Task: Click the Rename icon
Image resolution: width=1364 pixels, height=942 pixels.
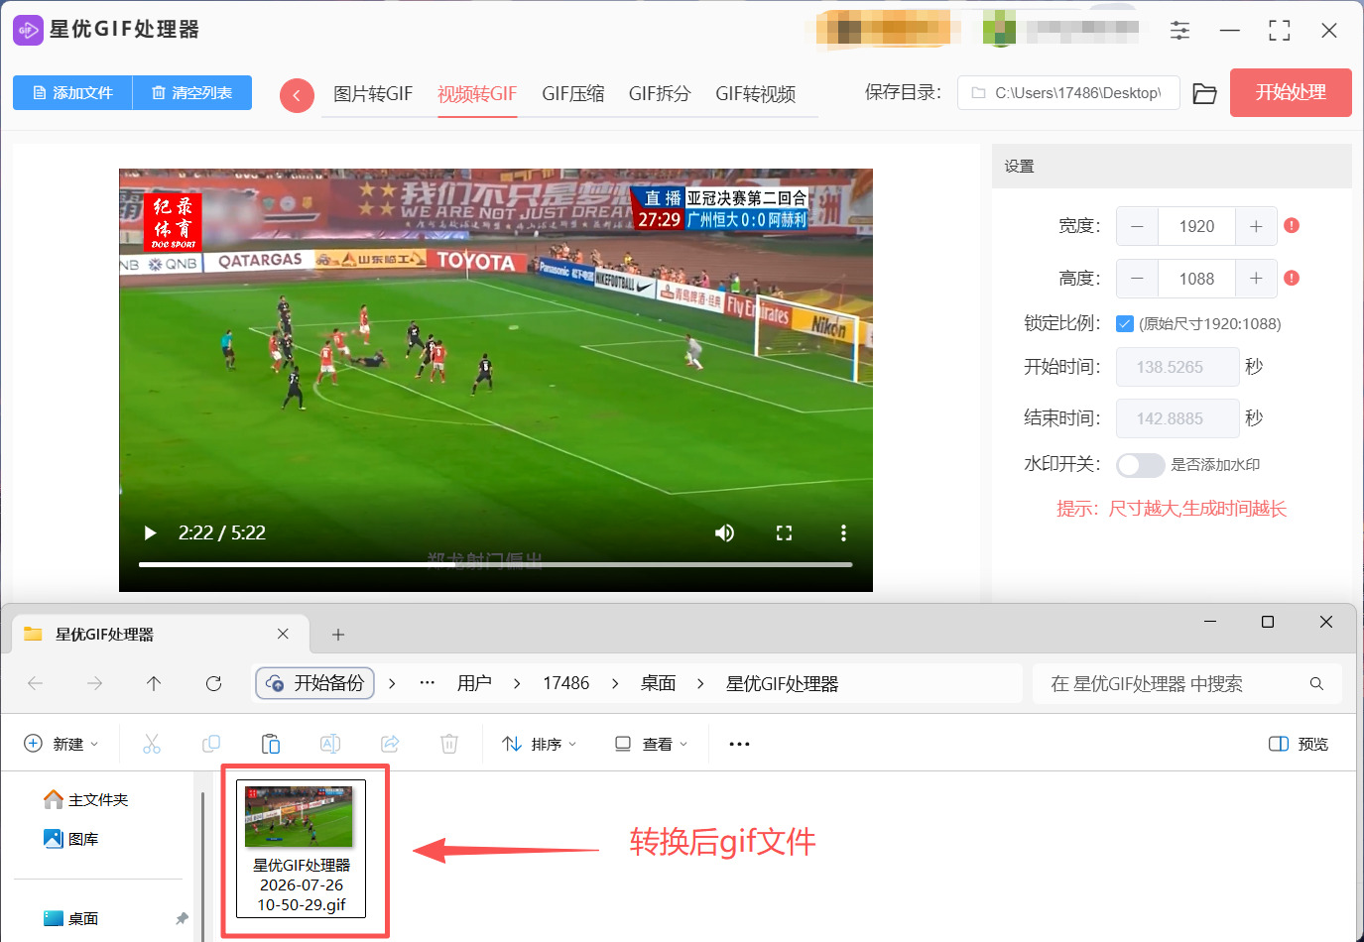Action: pyautogui.click(x=330, y=744)
